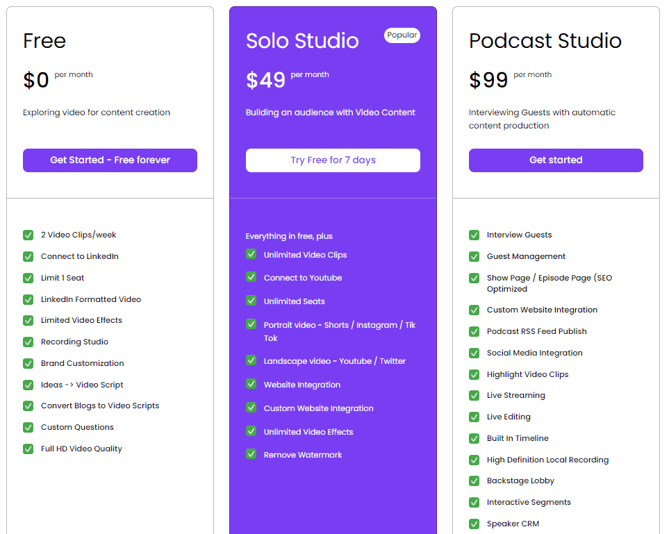Click the checkmark beside Live Streaming
Viewport: 669px width, 534px height.
point(474,395)
